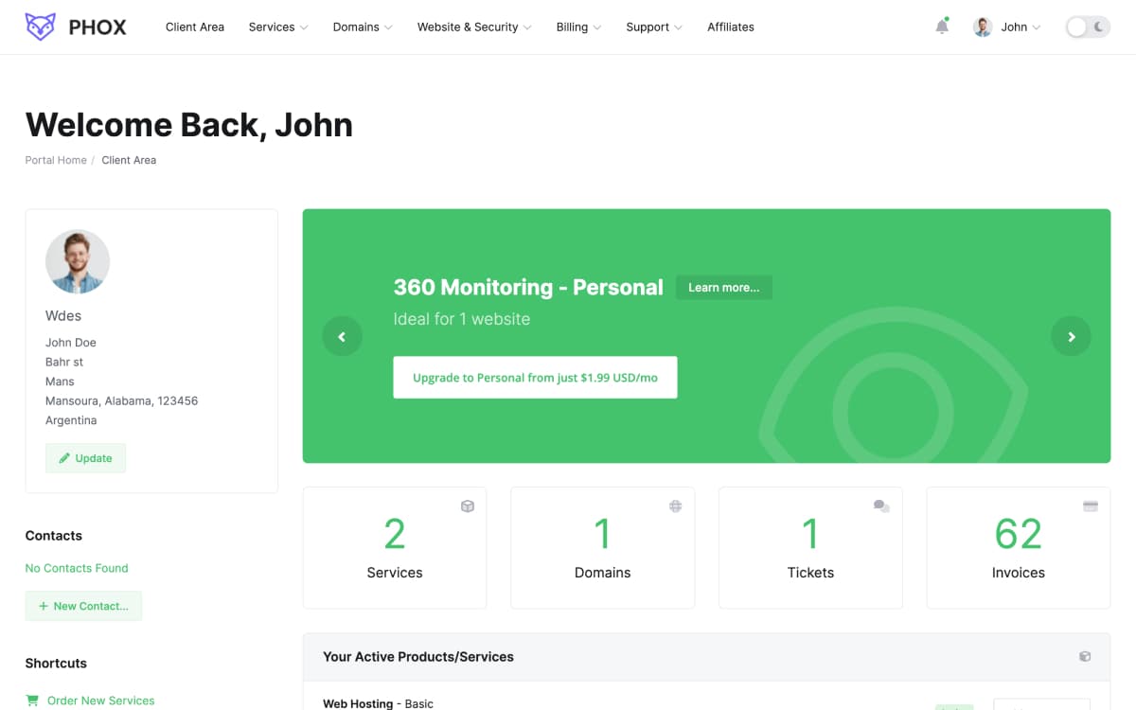Expand the Domains dropdown menu
This screenshot has height=710, width=1136.
[x=363, y=27]
